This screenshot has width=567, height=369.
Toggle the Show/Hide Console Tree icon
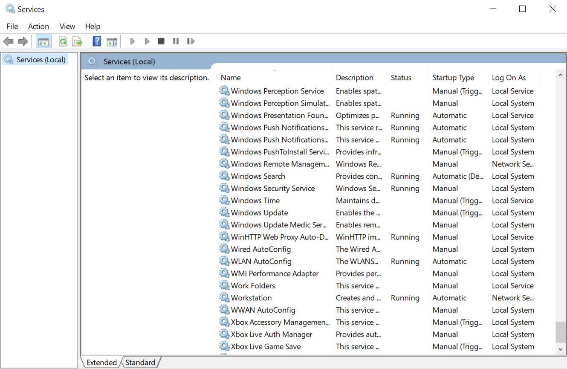click(43, 41)
